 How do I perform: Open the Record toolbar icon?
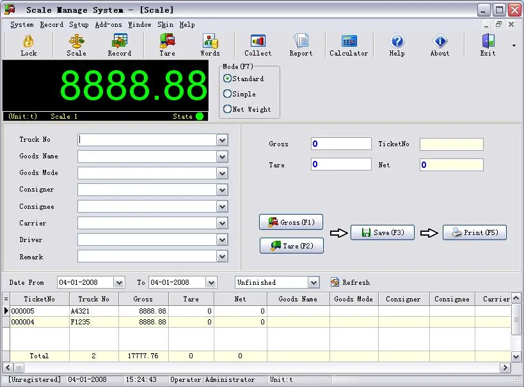119,45
